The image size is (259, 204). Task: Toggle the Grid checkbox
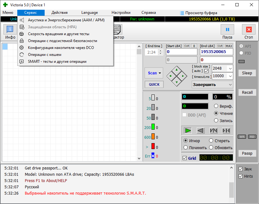[x=185, y=158]
